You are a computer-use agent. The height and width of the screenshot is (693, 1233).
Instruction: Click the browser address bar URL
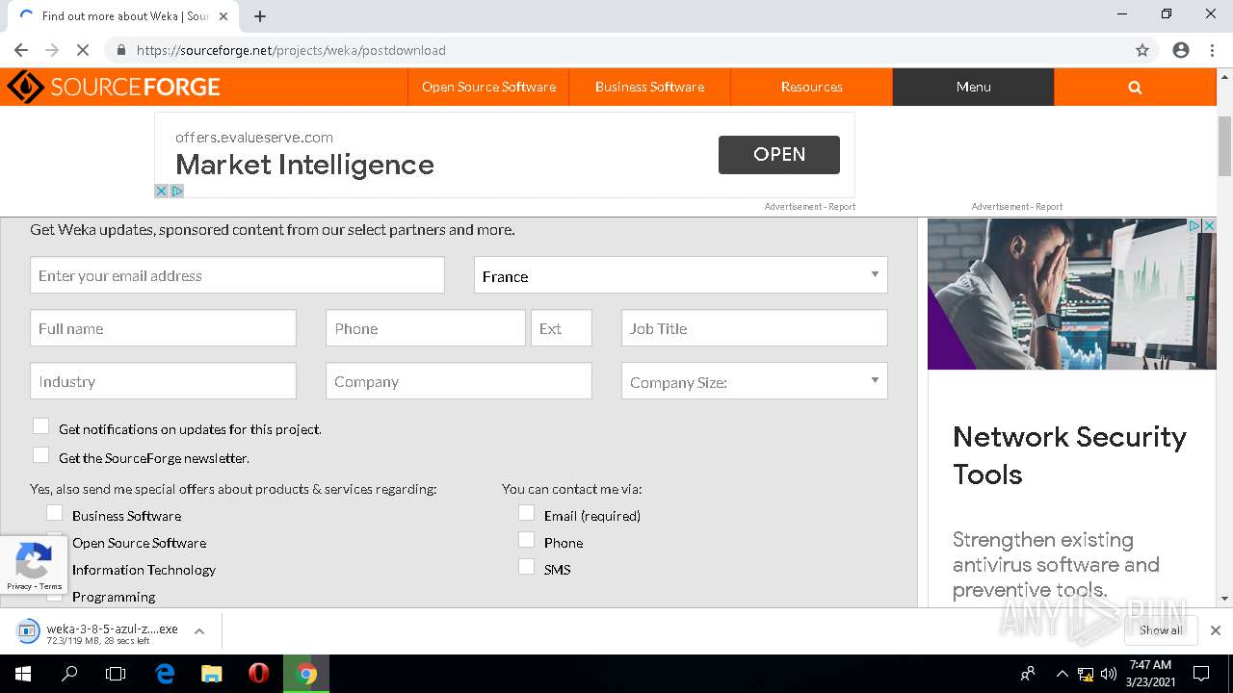(x=291, y=50)
